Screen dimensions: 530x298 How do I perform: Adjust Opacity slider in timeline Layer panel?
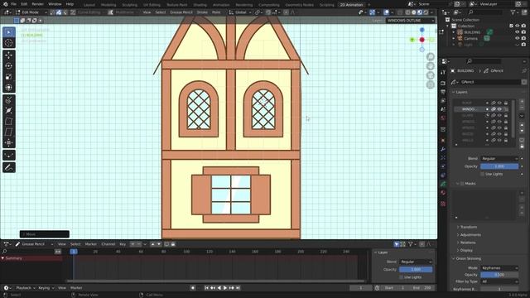point(416,269)
